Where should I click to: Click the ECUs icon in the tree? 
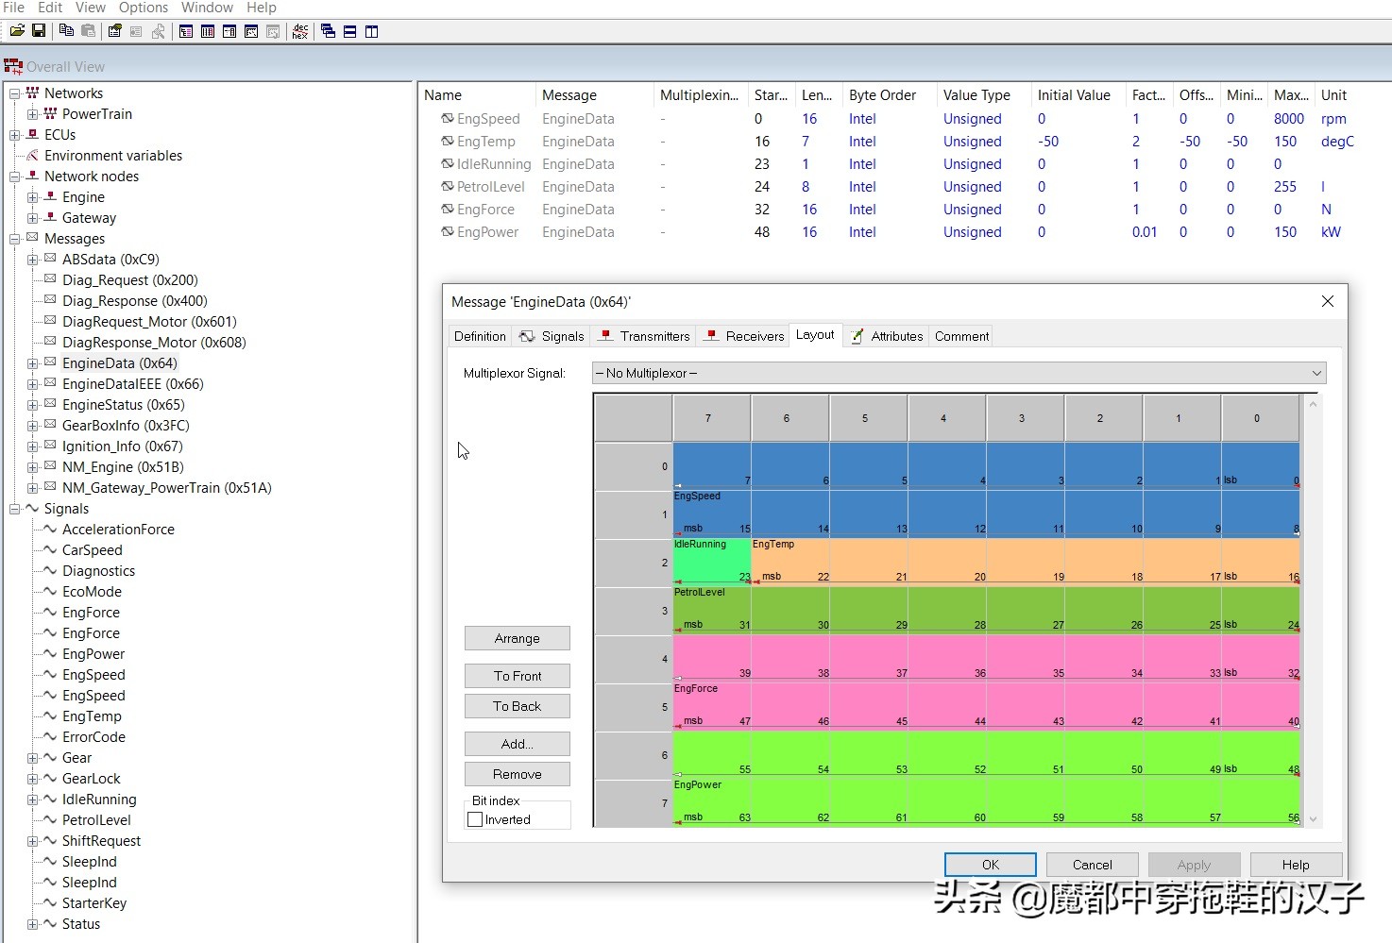(x=33, y=134)
